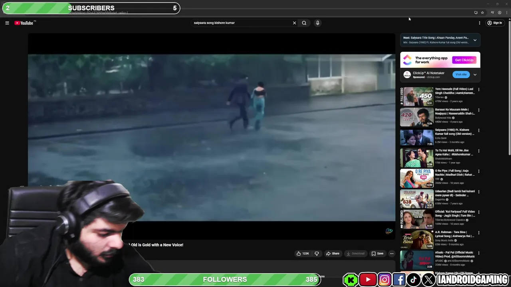Start voice search with the microphone icon

(318, 23)
